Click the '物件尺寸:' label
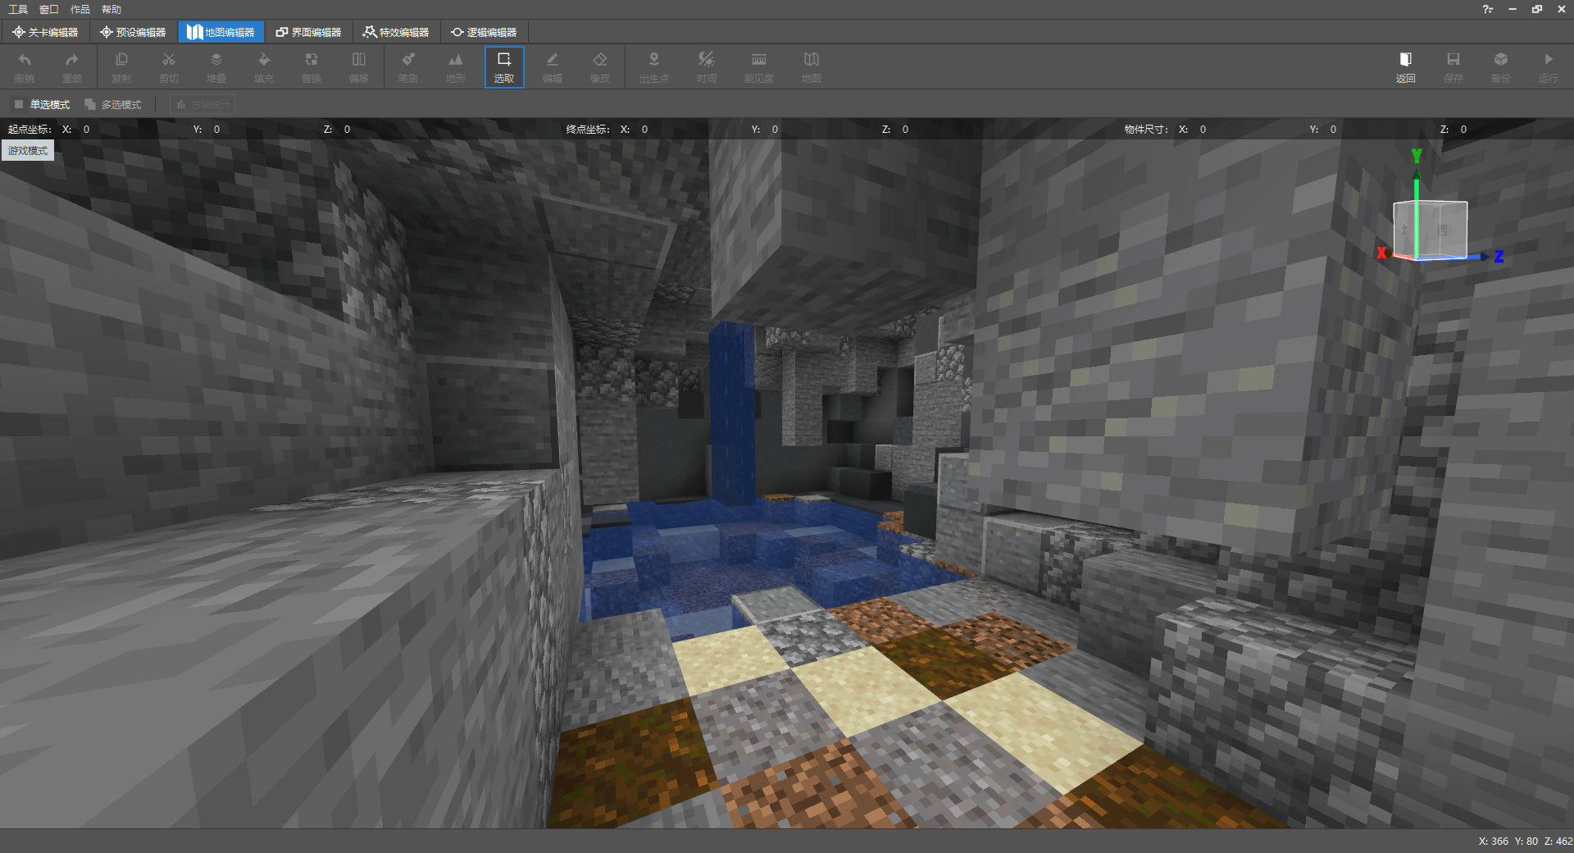The width and height of the screenshot is (1574, 853). [1146, 129]
